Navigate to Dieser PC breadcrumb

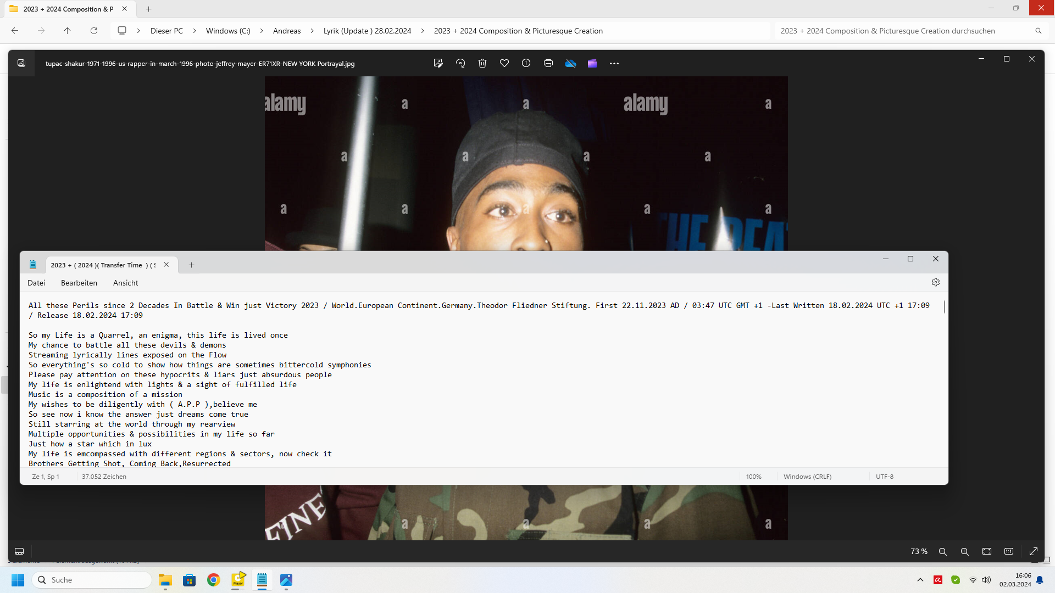(166, 31)
